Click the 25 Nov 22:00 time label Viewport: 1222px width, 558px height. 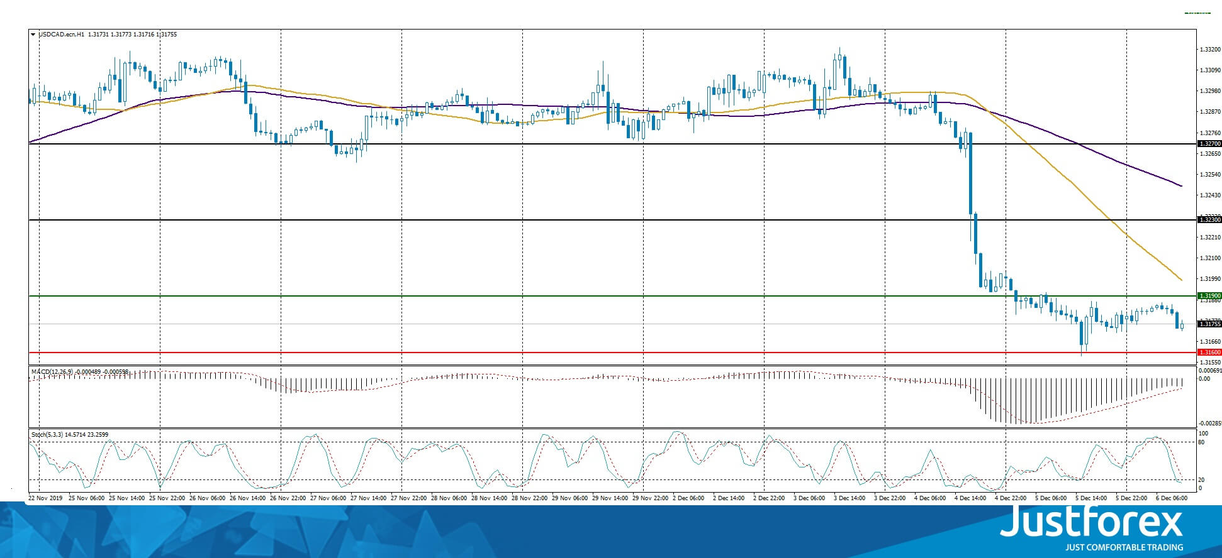click(167, 498)
